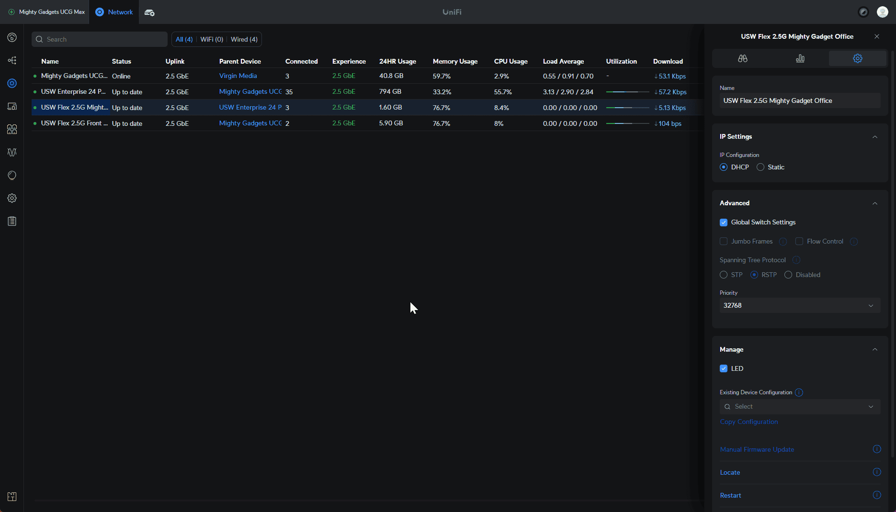Switch to the Network application tab
This screenshot has width=896, height=512.
114,12
